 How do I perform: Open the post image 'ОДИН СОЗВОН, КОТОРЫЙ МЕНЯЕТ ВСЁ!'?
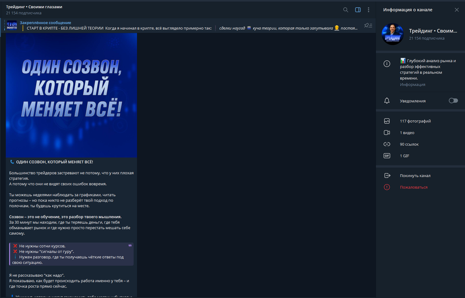[72, 95]
